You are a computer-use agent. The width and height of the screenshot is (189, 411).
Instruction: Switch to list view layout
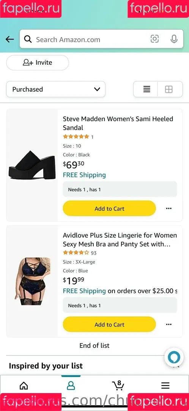coord(146,89)
